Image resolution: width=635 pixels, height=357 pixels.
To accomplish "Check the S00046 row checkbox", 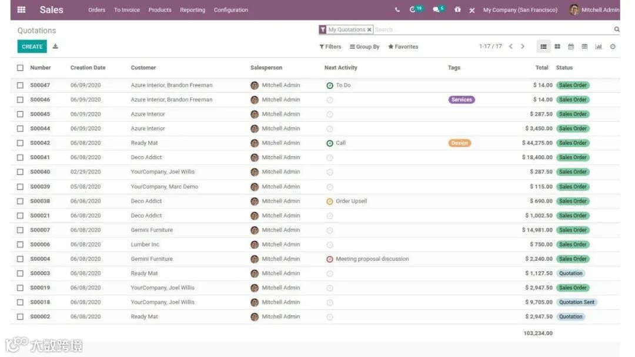I will point(20,100).
